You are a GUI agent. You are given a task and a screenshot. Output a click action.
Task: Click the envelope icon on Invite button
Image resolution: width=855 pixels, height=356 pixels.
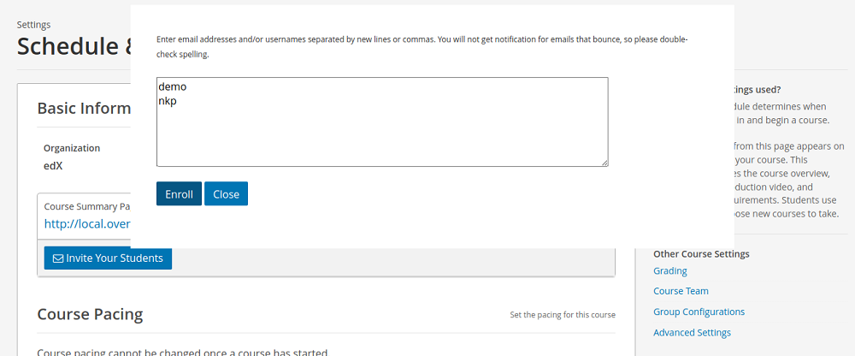pos(58,258)
